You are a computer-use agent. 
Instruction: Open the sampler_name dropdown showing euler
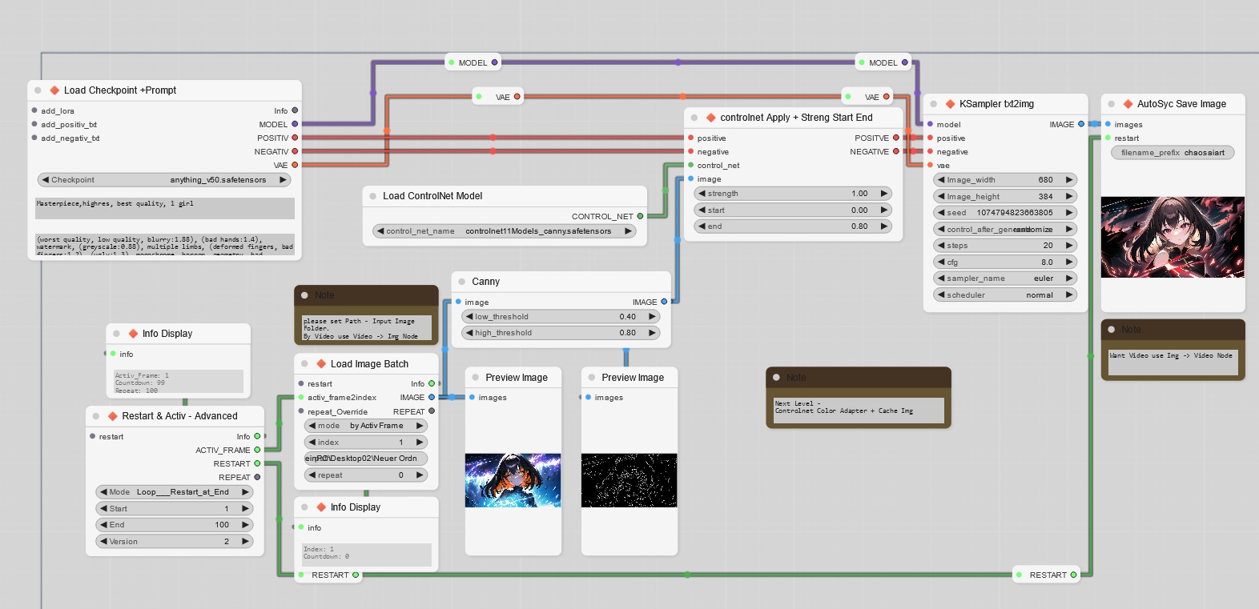coord(1005,278)
